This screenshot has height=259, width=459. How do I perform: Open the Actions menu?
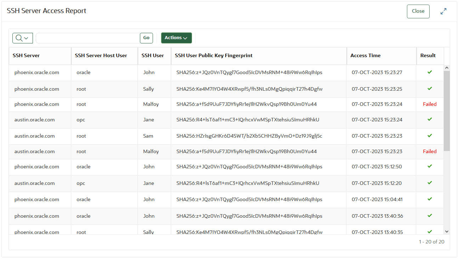[176, 38]
